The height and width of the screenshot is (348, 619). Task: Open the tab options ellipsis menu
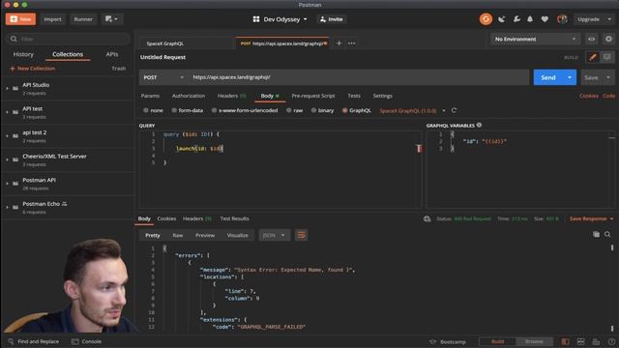point(351,43)
